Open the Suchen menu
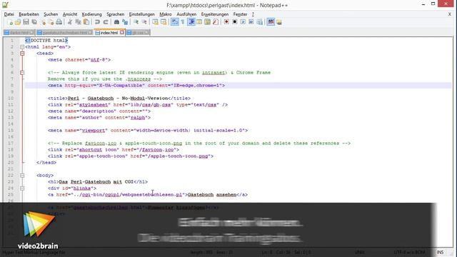 51,14
